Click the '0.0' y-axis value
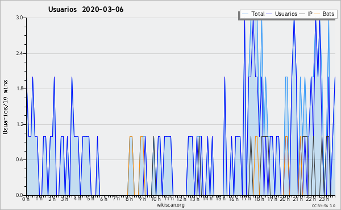The width and height of the screenshot is (341, 210). click(x=19, y=195)
